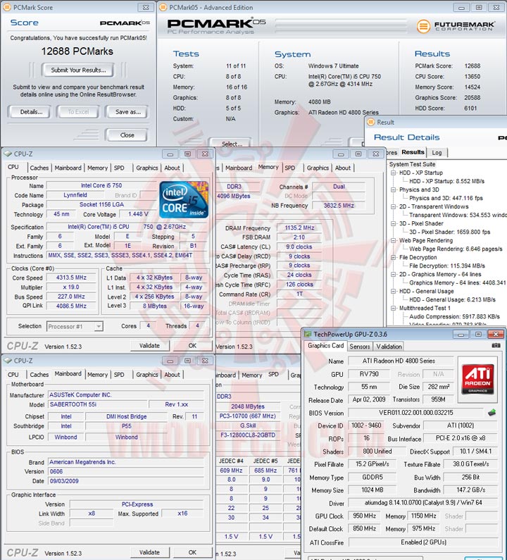Collapse the 3D - Pixel Shader node
The height and width of the screenshot is (560, 507).
click(x=393, y=223)
